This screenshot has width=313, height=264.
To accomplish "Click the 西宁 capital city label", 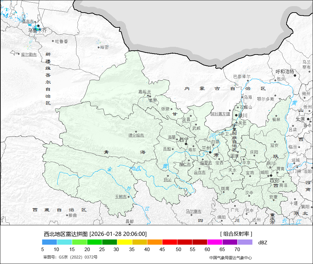I will [184, 140].
